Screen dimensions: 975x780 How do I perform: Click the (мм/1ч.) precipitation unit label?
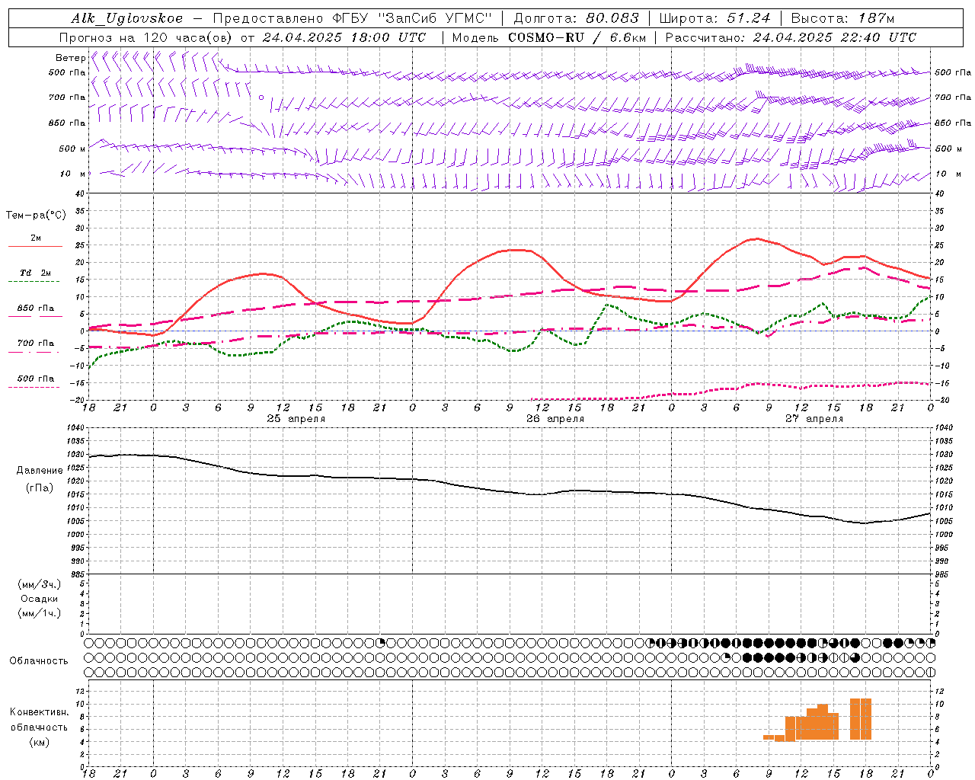pos(40,613)
